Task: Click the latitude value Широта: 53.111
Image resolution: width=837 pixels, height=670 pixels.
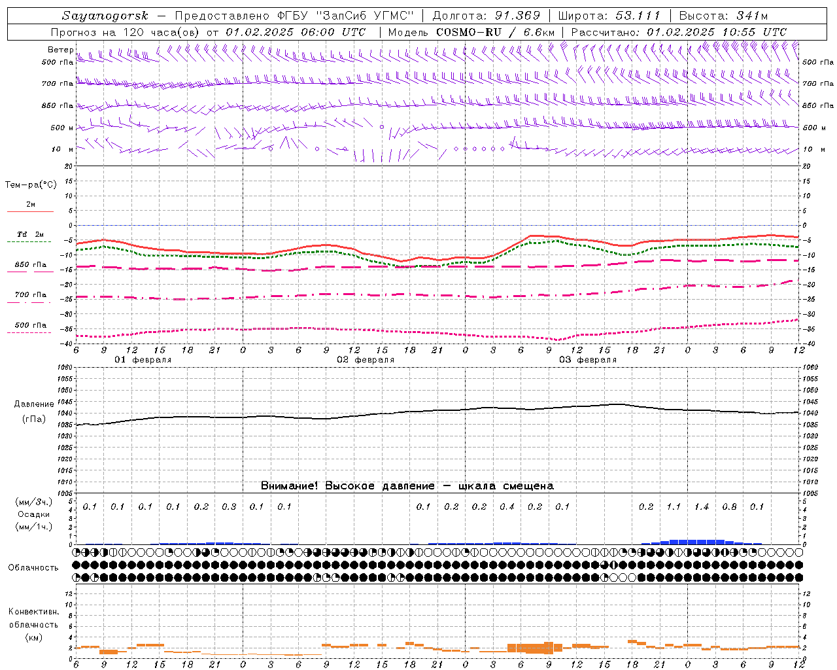Action: point(609,16)
